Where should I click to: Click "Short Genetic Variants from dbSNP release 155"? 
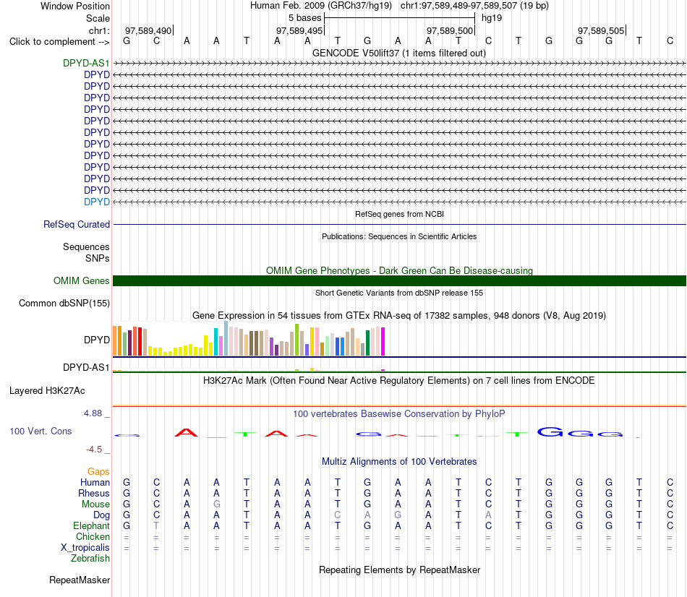399,293
